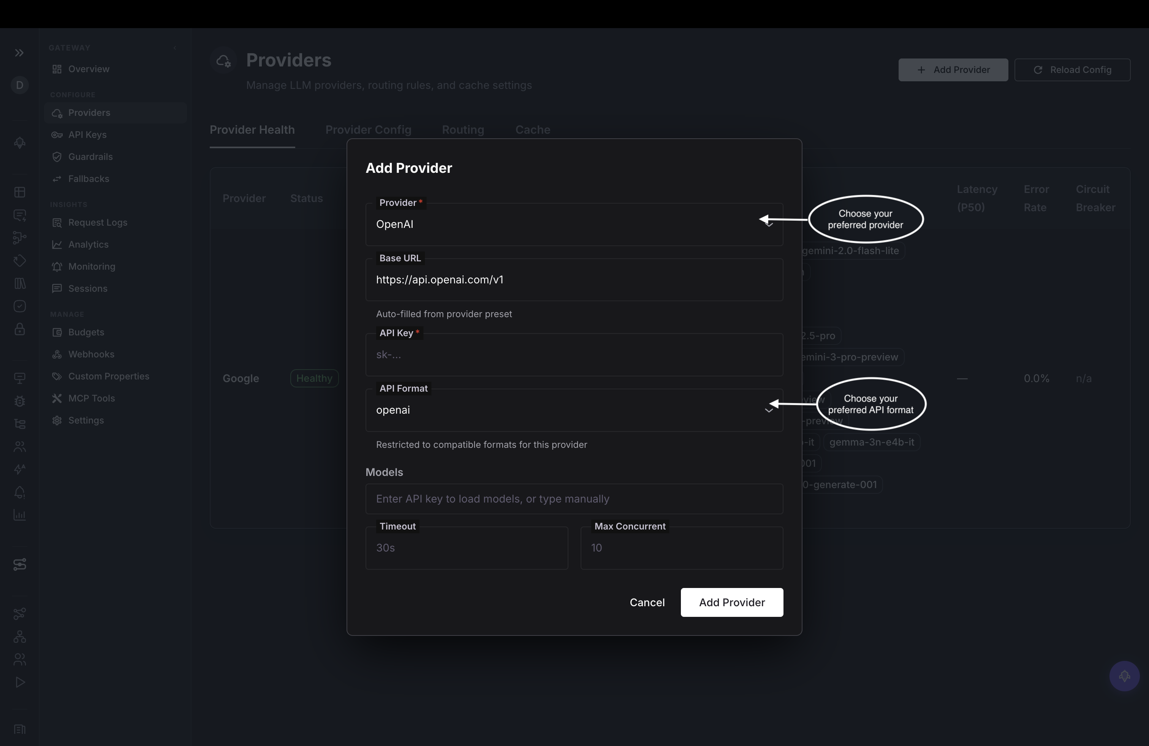Screen dimensions: 1149x746
Task: Open the tree hierarchy list icon in the rail
Action: (x=19, y=424)
